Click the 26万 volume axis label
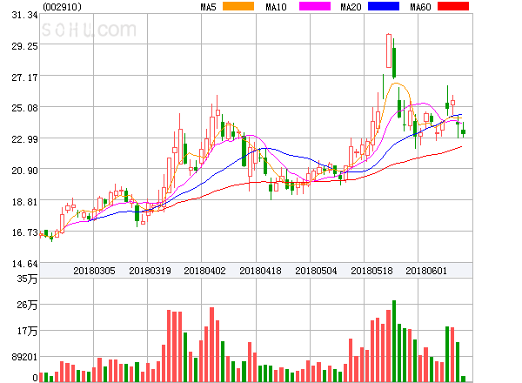The image size is (522, 383). [x=27, y=305]
